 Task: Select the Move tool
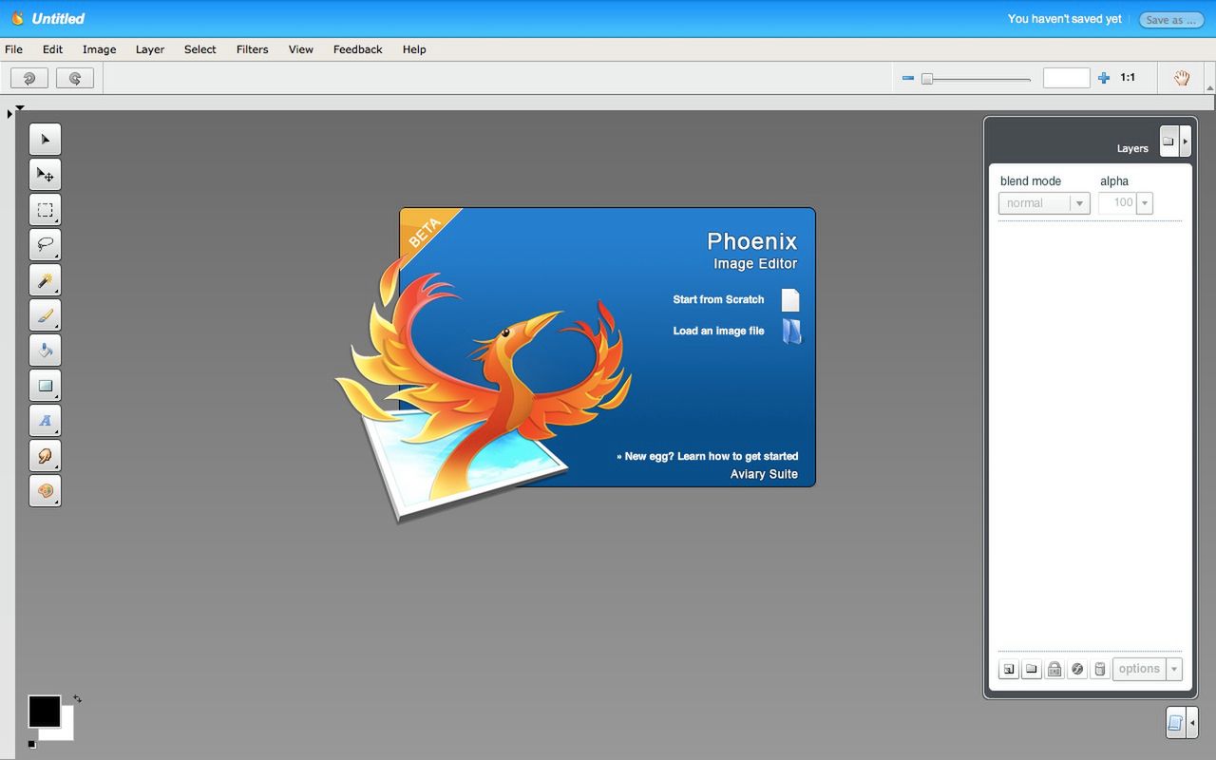tap(45, 174)
